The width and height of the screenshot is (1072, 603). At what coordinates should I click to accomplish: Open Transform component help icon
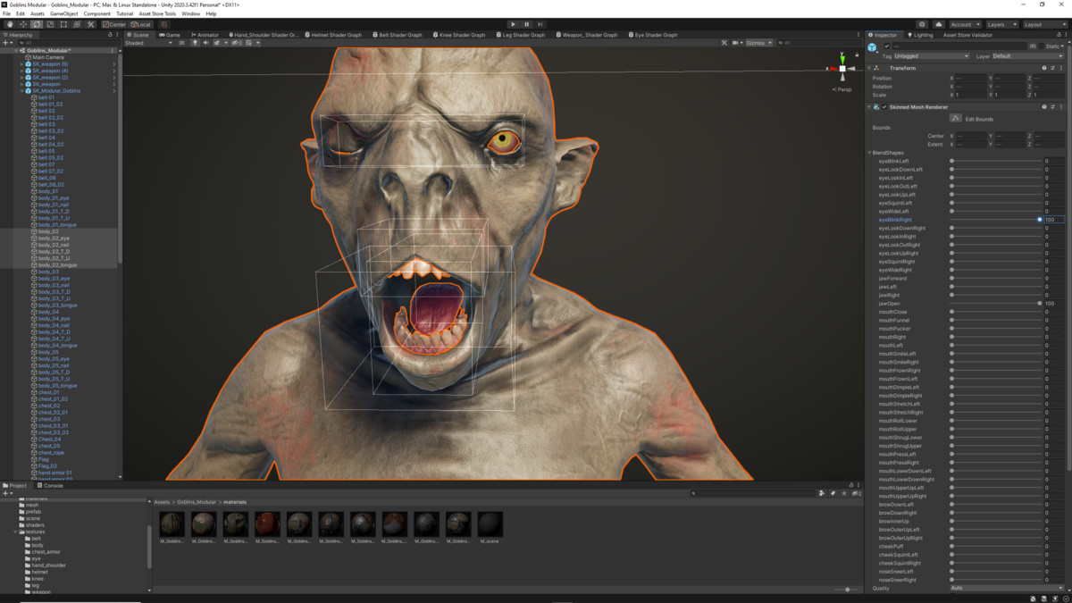point(1044,68)
